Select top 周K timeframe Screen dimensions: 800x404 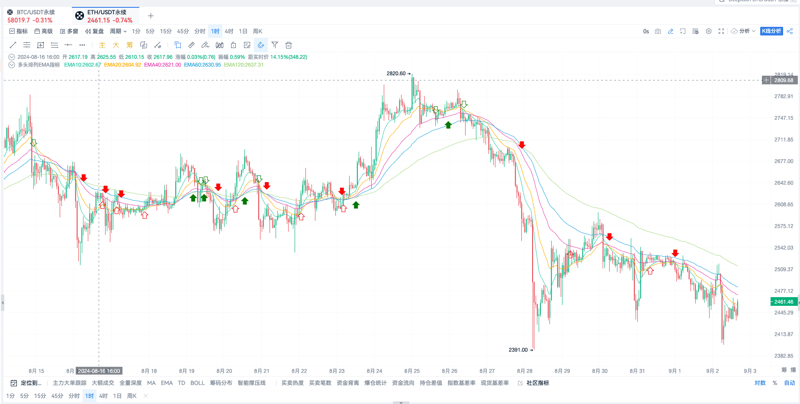pos(258,31)
